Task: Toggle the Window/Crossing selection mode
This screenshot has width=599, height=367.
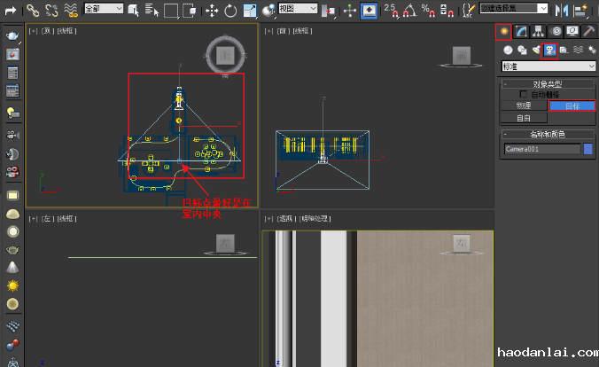Action: pyautogui.click(x=190, y=11)
